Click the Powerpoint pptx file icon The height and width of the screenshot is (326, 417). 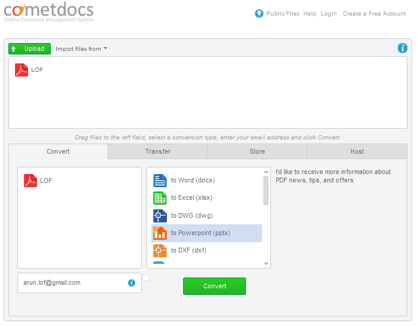[160, 233]
